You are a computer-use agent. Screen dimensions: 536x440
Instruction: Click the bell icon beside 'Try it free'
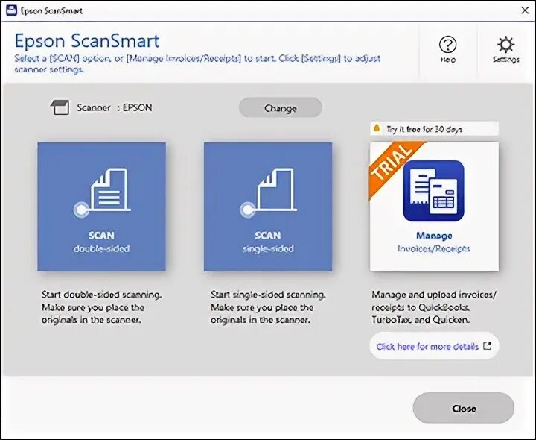click(377, 128)
